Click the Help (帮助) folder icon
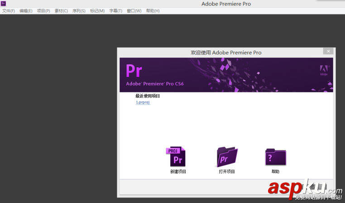Image resolution: width=345 pixels, height=203 pixels. click(276, 157)
